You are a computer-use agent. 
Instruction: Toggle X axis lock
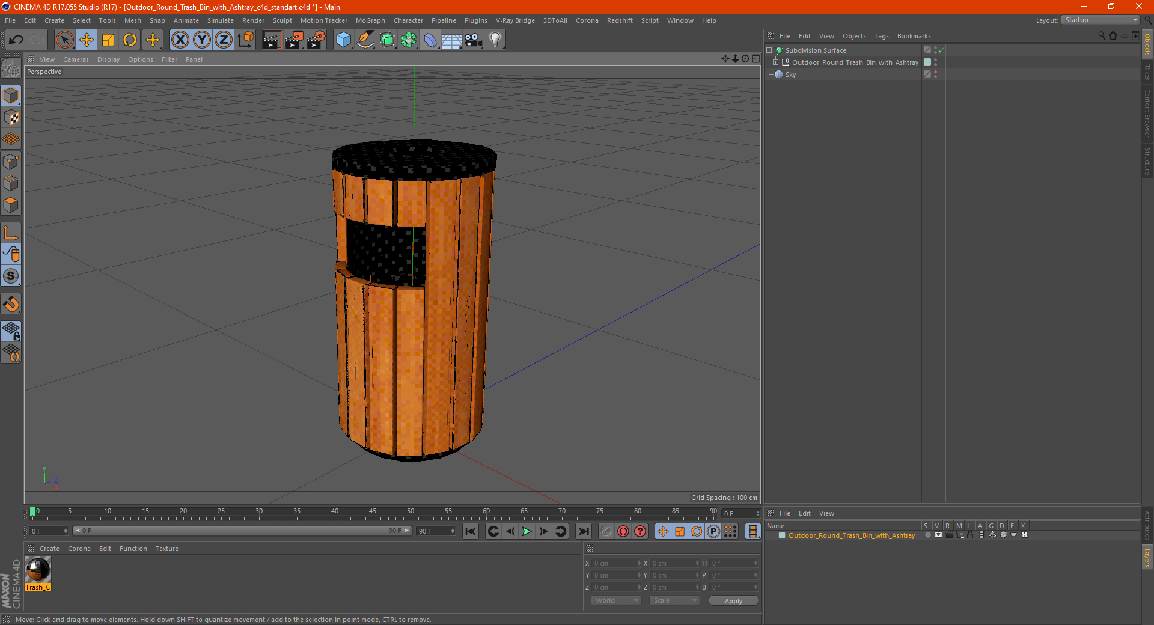pos(180,40)
